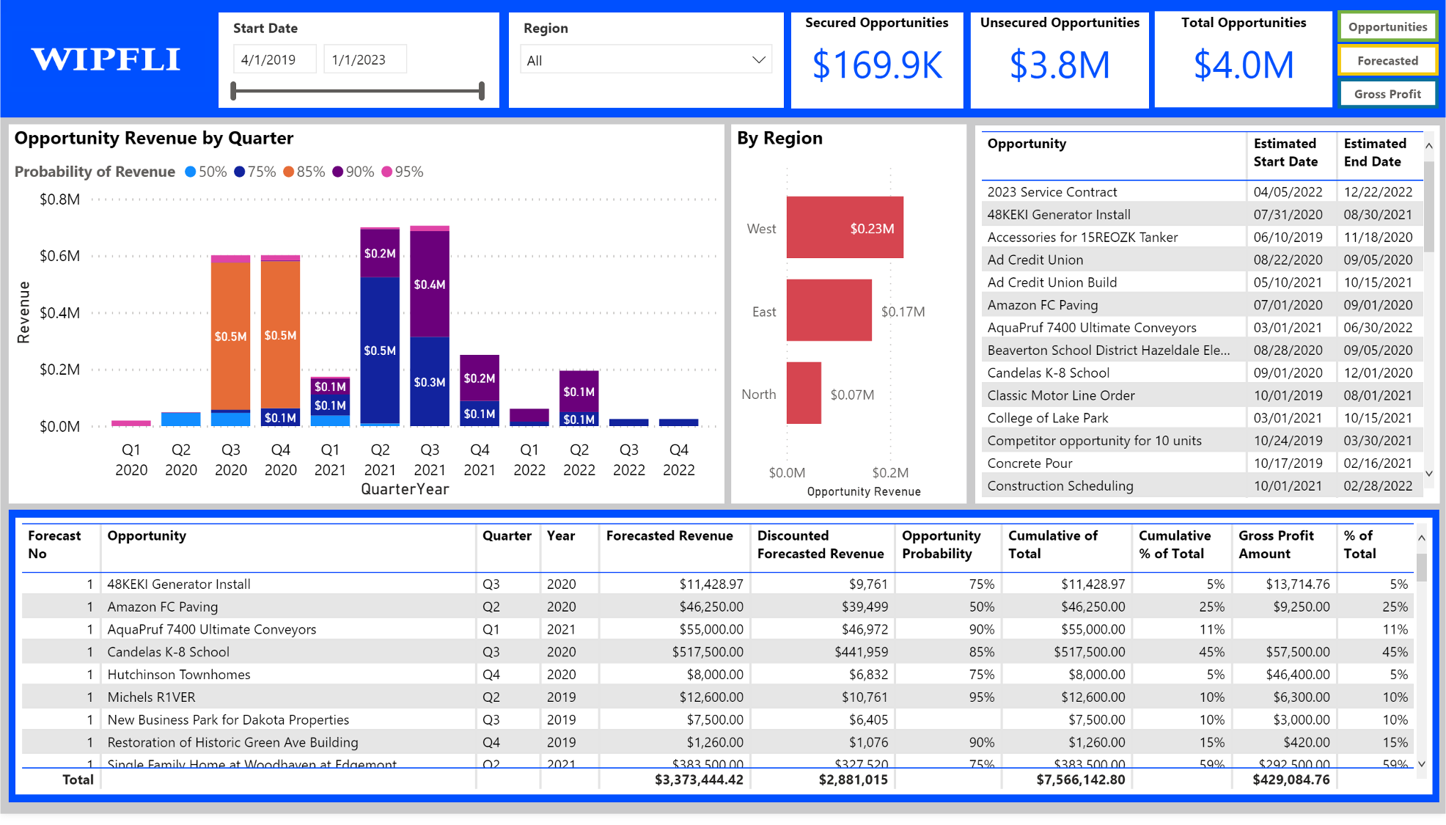Select the 85% probability legend marker
Screen dimensions: 1446x825
(x=289, y=172)
